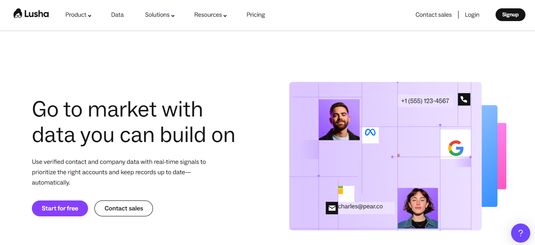Open the Data page

pyautogui.click(x=118, y=15)
